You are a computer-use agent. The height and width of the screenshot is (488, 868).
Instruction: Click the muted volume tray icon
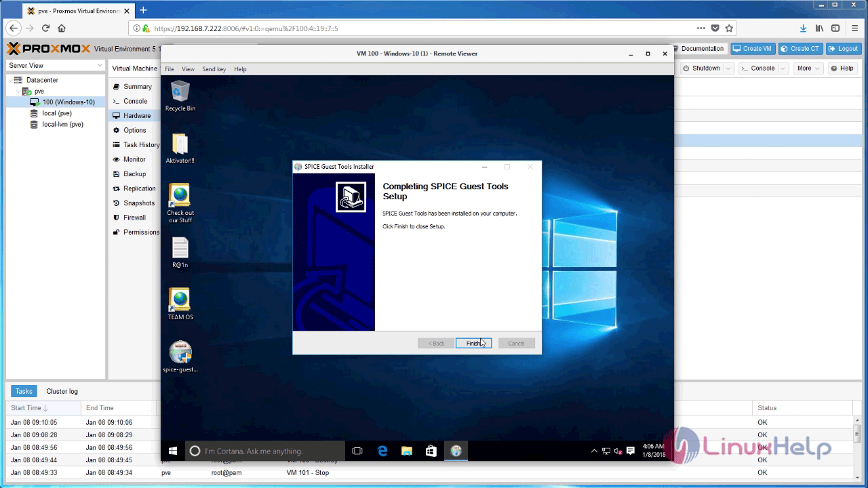point(618,451)
